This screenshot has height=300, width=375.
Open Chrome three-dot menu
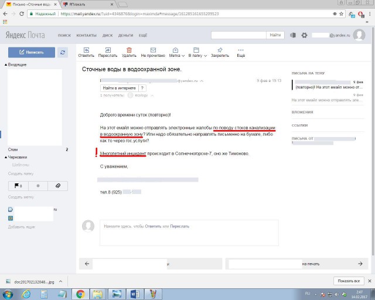click(370, 14)
